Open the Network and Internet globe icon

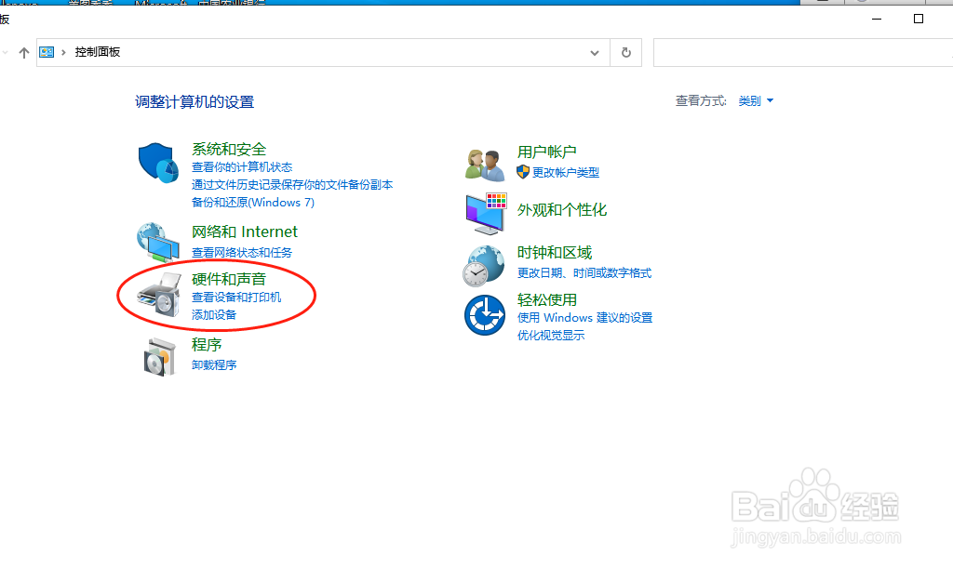coord(158,242)
